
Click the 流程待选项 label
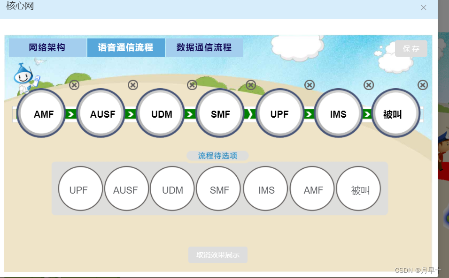point(217,155)
